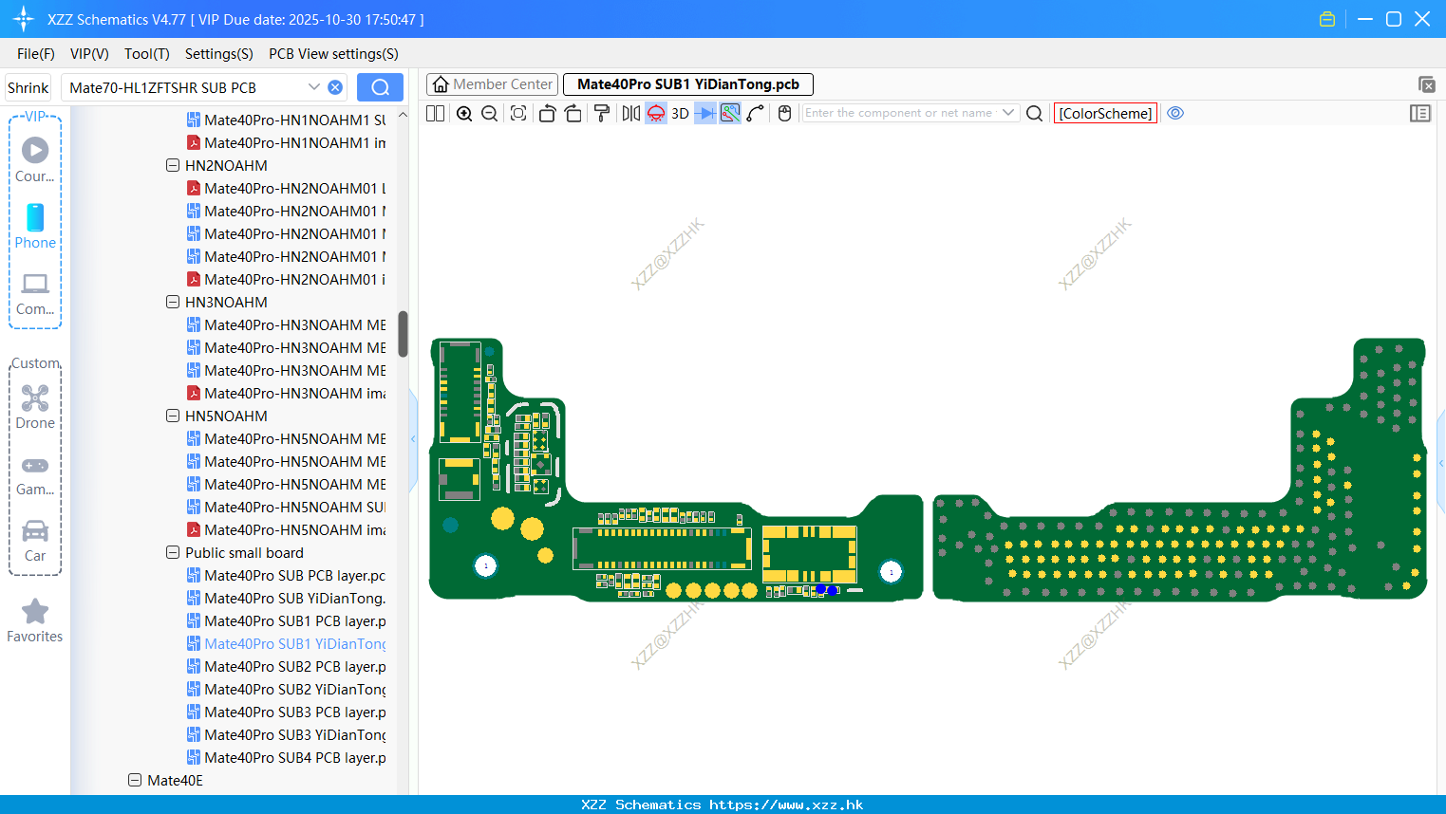Click the XZZ Schematics app logo
The width and height of the screenshot is (1446, 814).
coord(24,19)
